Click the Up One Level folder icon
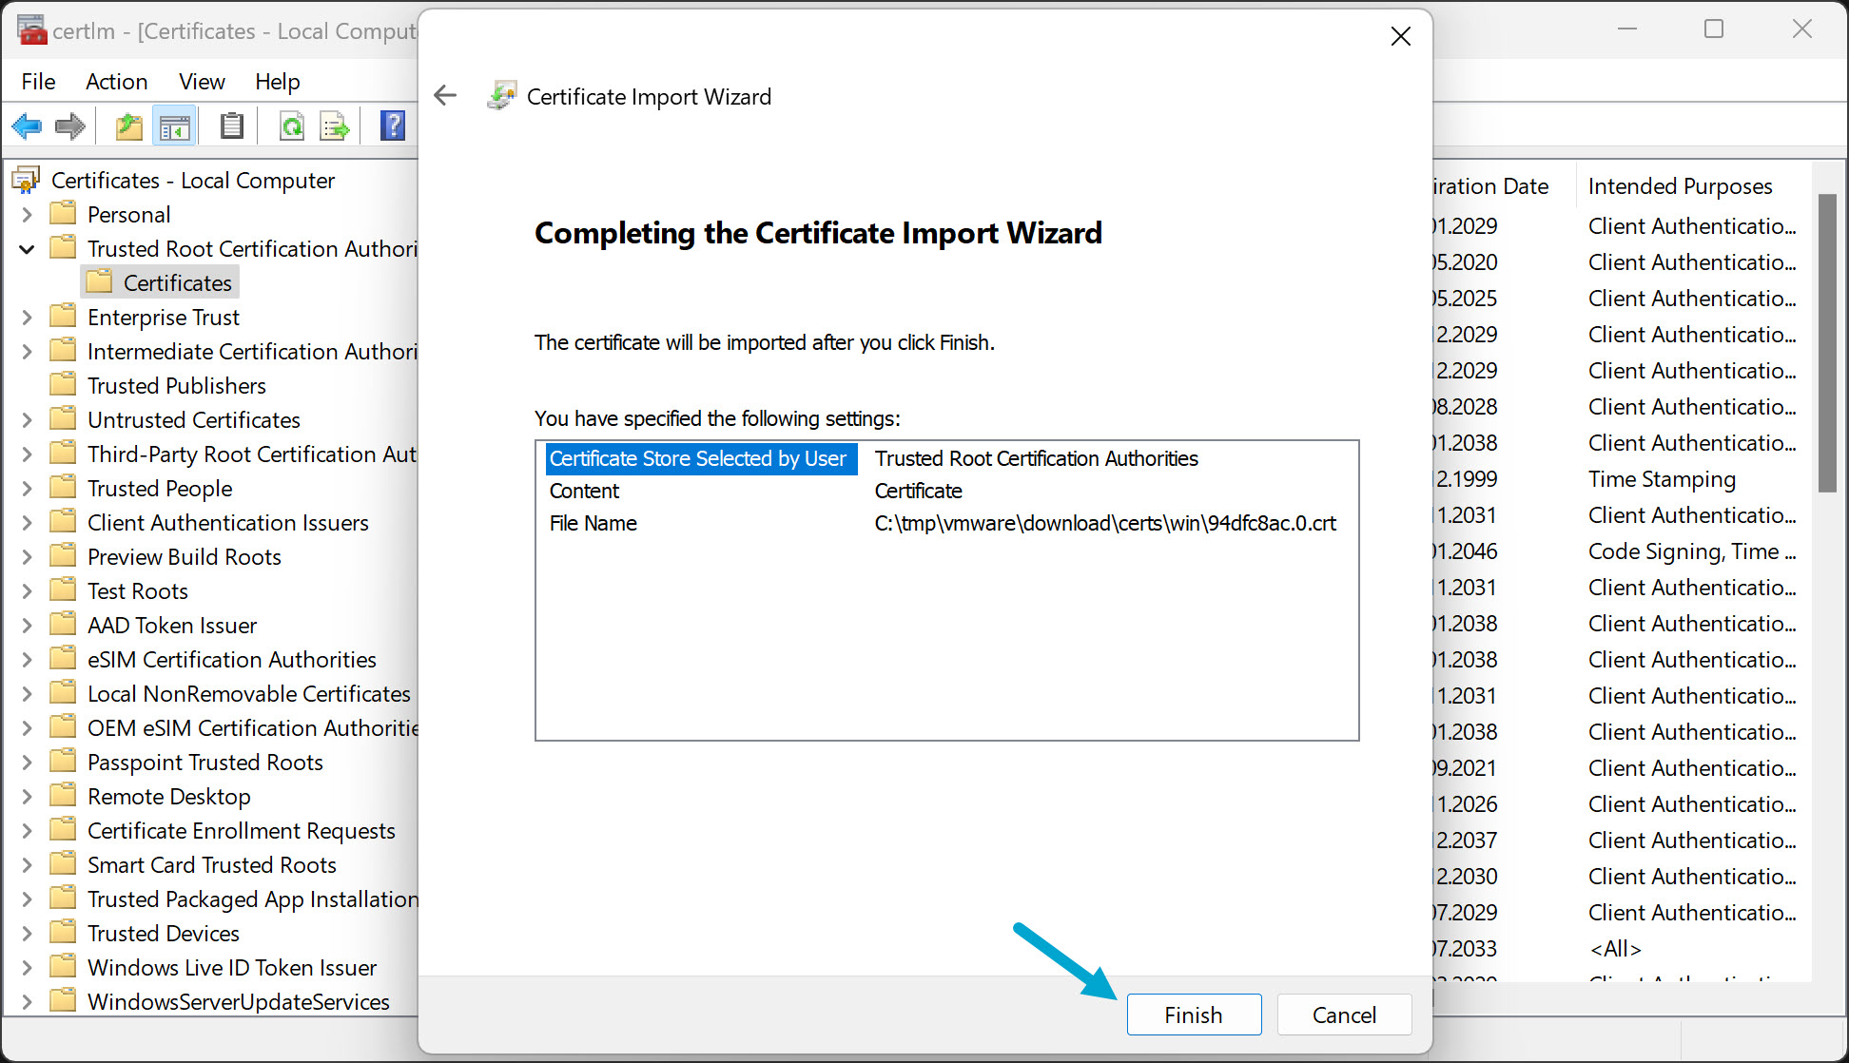The image size is (1849, 1063). tap(128, 126)
